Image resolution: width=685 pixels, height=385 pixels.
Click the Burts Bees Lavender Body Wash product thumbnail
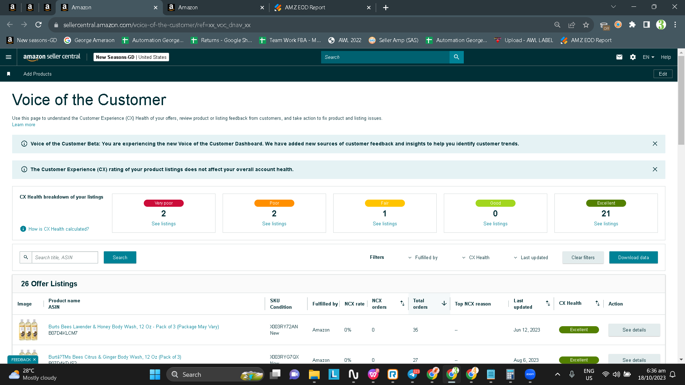[x=28, y=329]
